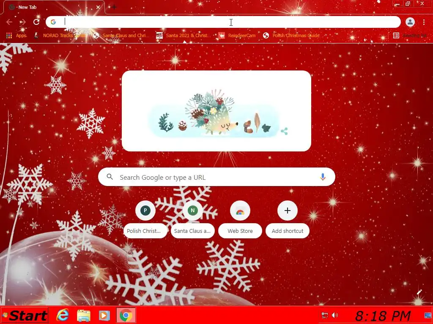433x324 pixels.
Task: Close the Chrome window
Action: coord(422,4)
